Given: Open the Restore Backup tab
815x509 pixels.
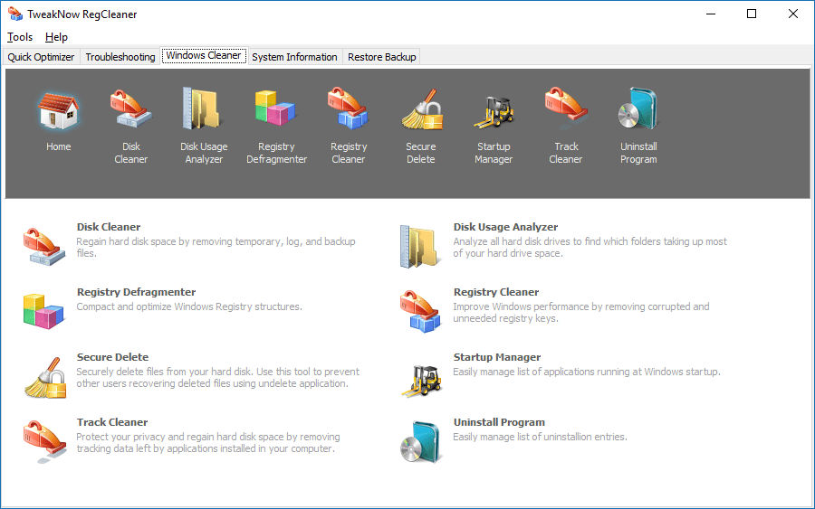Looking at the screenshot, I should (381, 57).
